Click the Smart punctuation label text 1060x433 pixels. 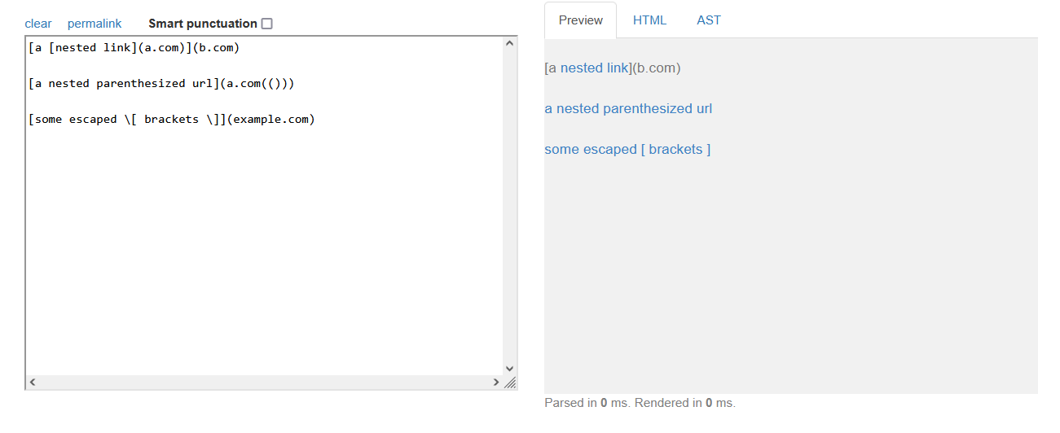[x=202, y=24]
